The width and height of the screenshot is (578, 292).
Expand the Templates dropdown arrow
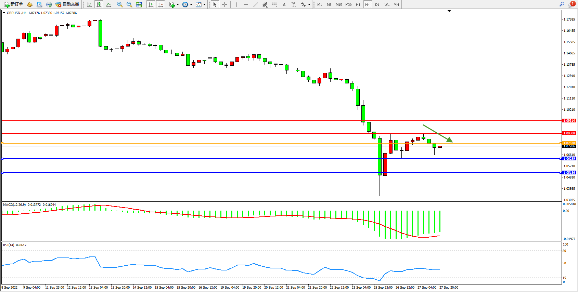[x=204, y=5]
